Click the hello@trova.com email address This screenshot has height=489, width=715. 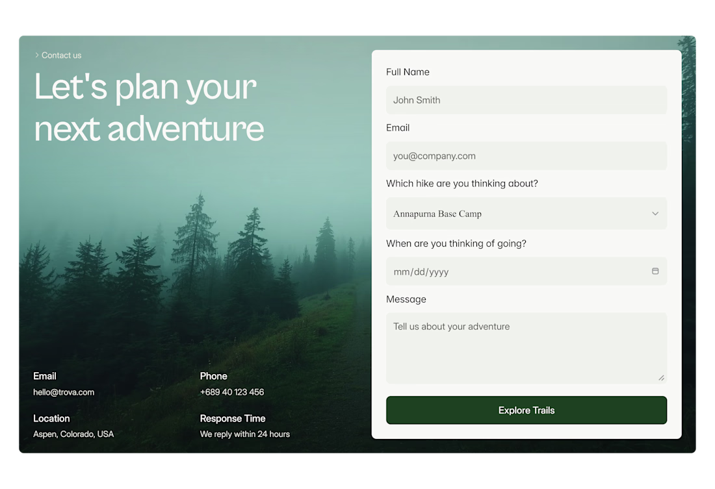tap(64, 392)
